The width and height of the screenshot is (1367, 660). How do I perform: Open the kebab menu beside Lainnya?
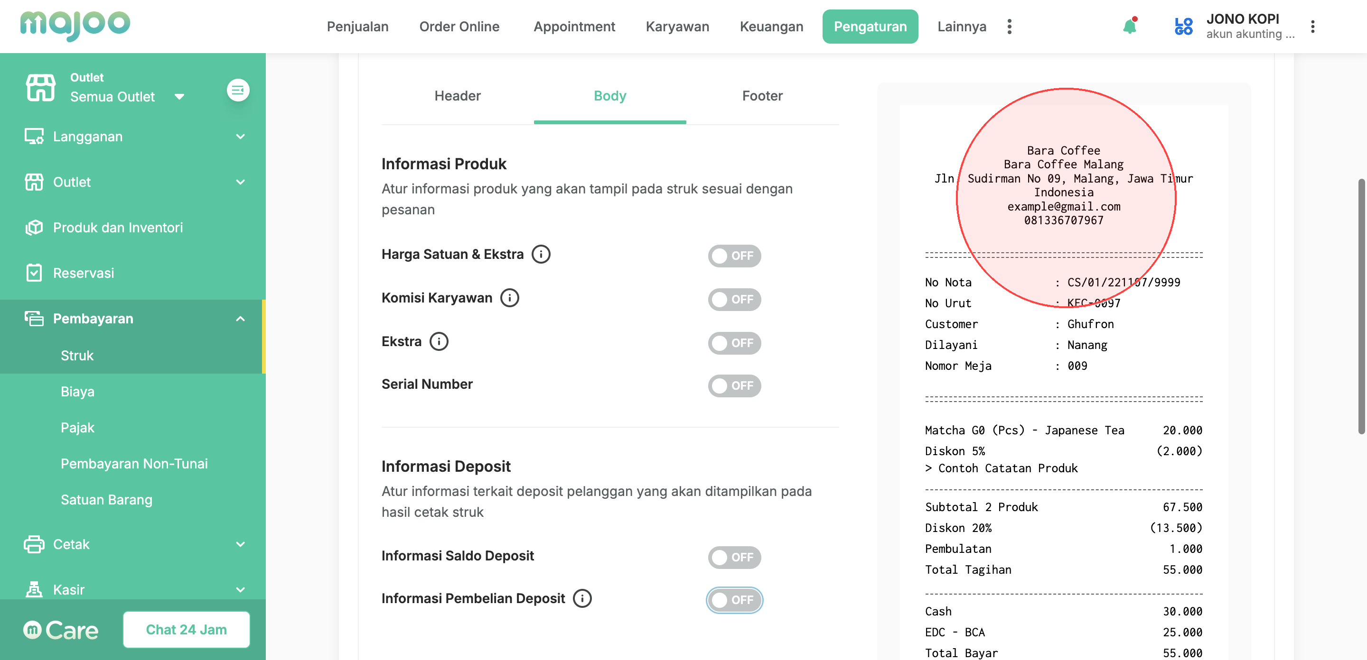[1009, 27]
